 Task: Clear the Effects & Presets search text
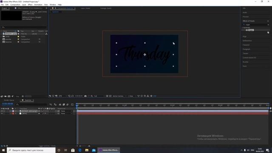(x=268, y=25)
